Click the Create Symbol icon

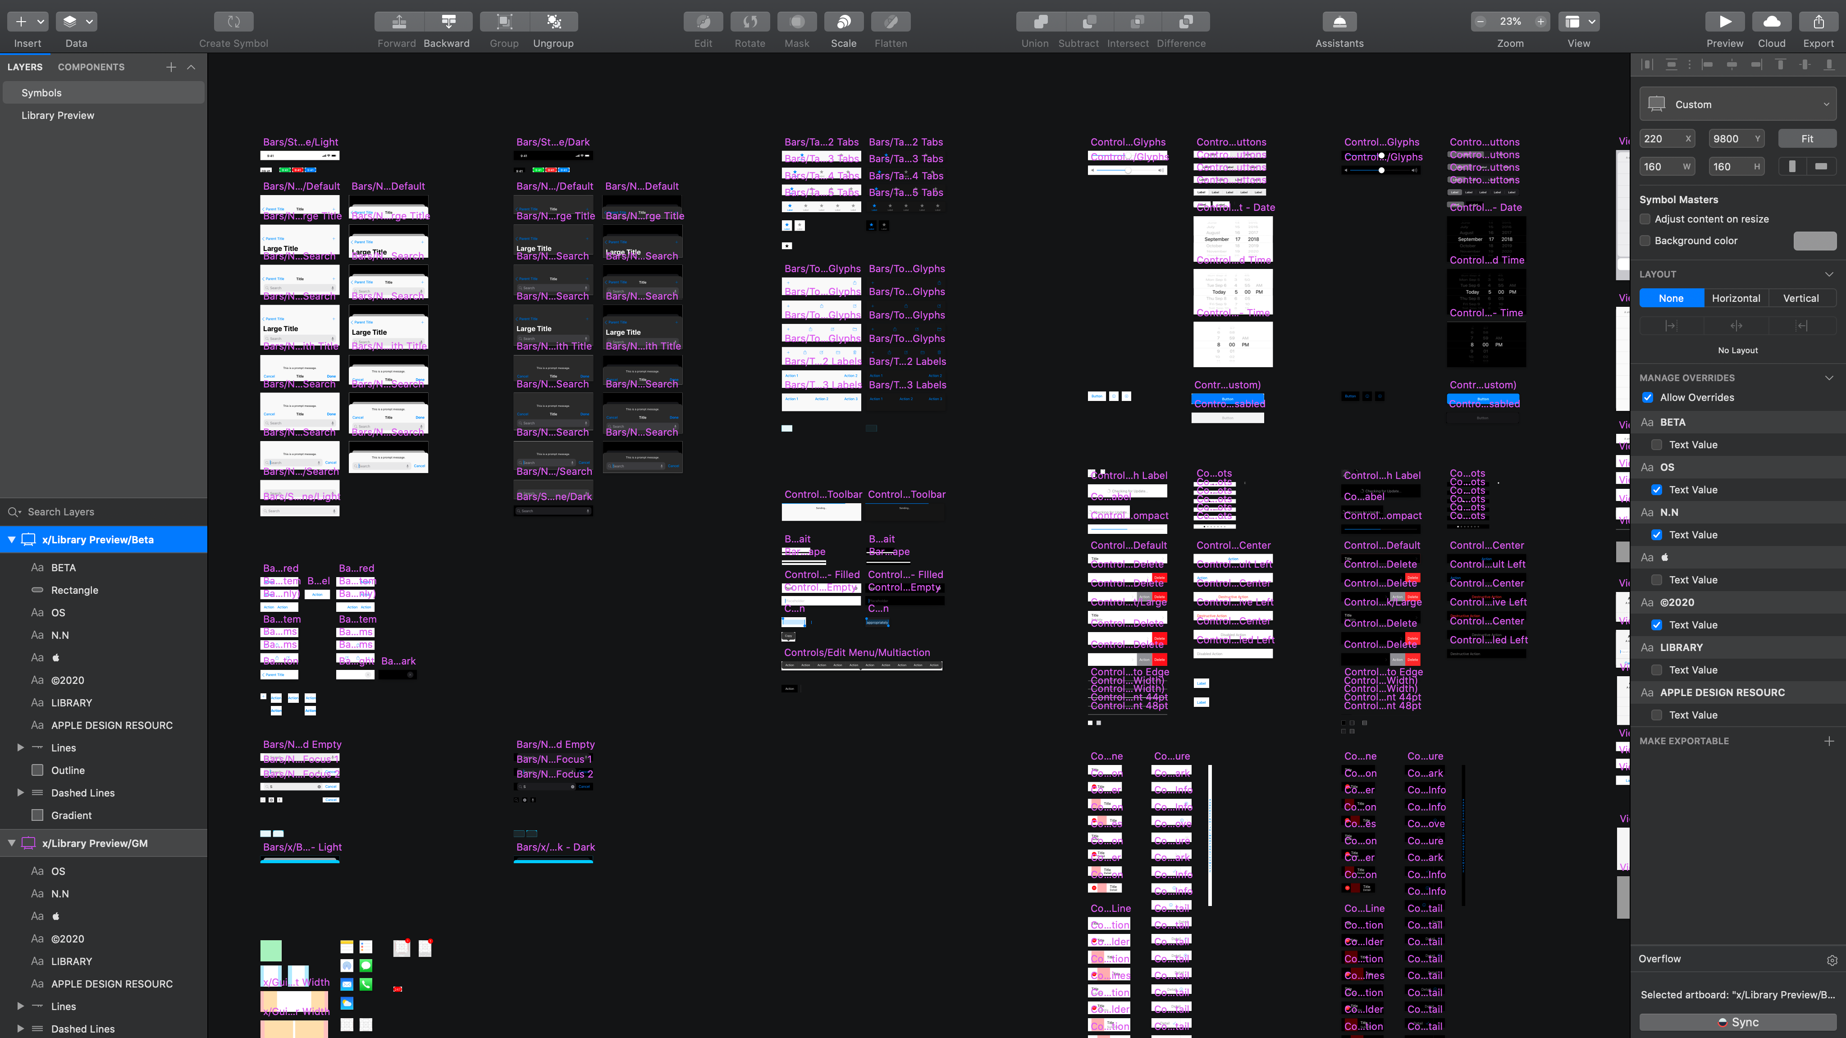pos(233,22)
